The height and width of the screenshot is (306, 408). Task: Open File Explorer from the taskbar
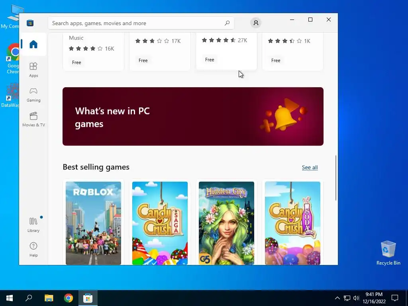[x=49, y=298]
